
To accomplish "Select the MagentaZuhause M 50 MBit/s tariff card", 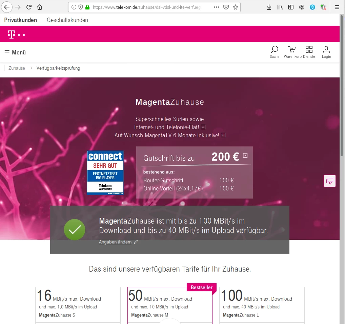I will pos(170,305).
